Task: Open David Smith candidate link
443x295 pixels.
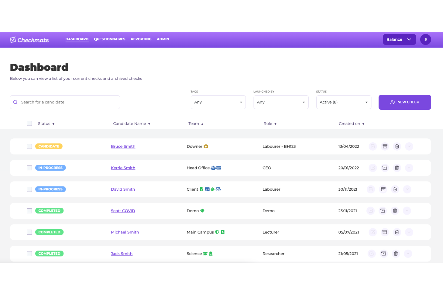Action: [x=123, y=189]
